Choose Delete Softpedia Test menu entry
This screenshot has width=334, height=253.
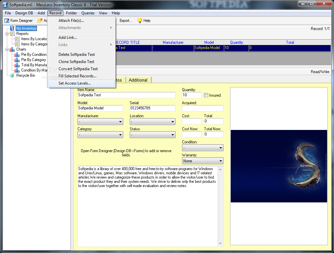(x=81, y=55)
